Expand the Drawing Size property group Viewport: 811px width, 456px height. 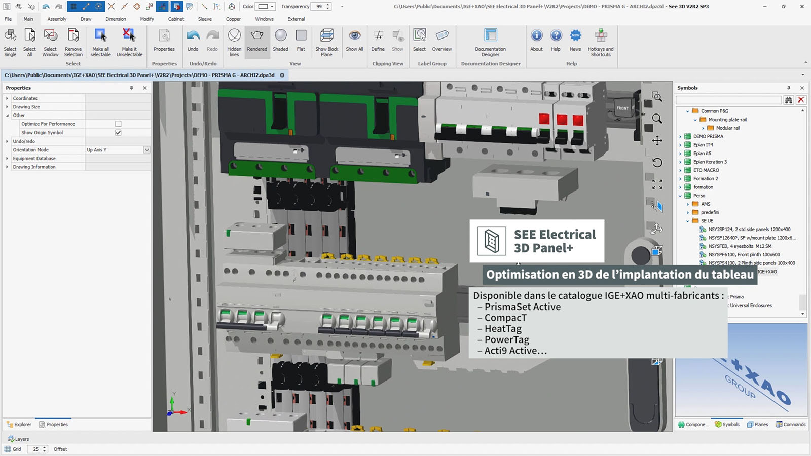pyautogui.click(x=7, y=107)
